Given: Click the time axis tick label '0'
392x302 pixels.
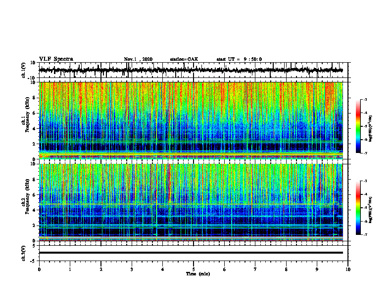Looking at the screenshot, I should (39, 269).
